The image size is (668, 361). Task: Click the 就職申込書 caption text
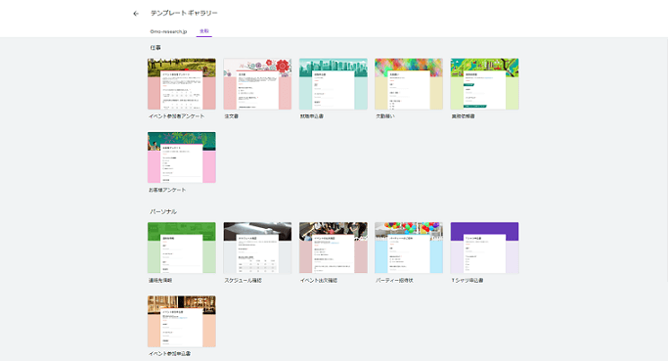(x=311, y=116)
